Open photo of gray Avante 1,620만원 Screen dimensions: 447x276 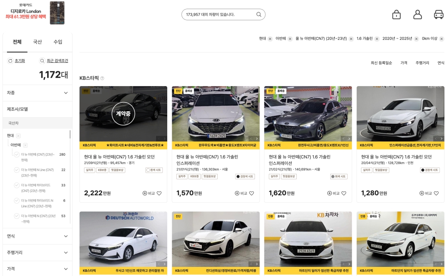[x=308, y=114]
